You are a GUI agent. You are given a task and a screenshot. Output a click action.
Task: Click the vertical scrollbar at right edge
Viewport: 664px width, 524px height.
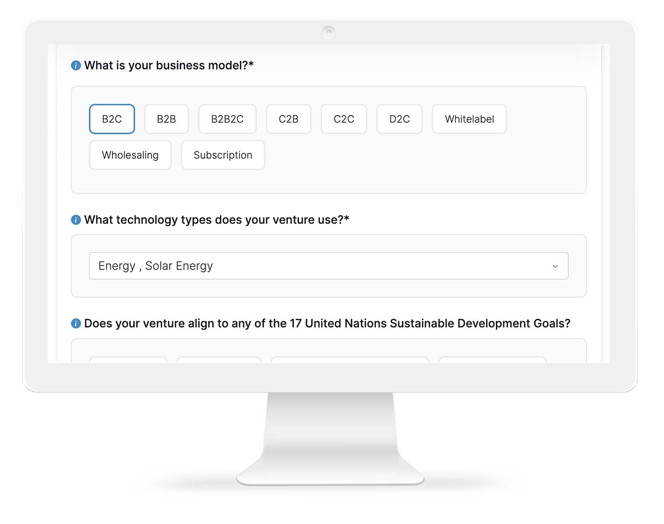point(603,203)
